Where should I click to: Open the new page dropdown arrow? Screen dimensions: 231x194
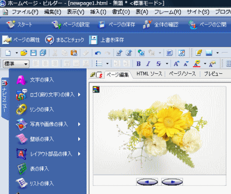point(17,53)
